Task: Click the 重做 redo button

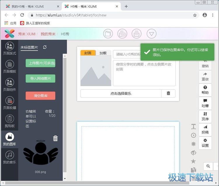Action: coord(205,77)
